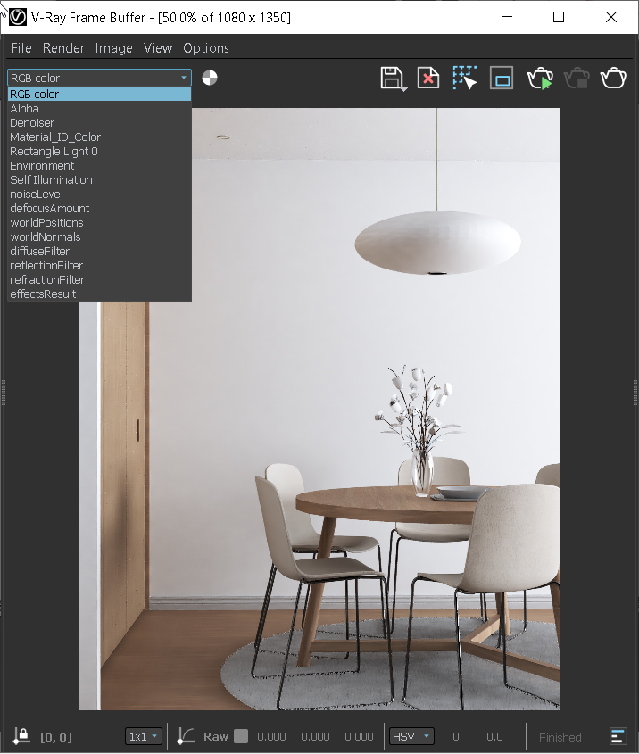Select the effectsResult channel
639x754 pixels.
click(100, 294)
